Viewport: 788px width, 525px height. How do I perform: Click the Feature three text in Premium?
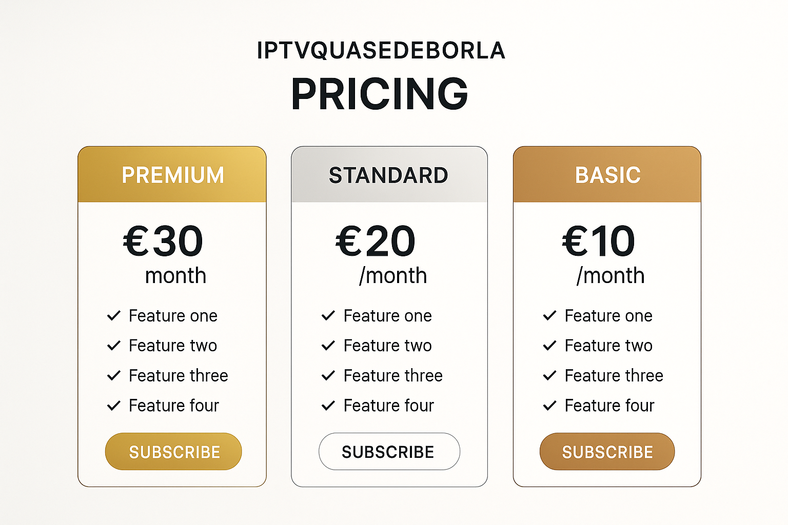[x=178, y=376]
